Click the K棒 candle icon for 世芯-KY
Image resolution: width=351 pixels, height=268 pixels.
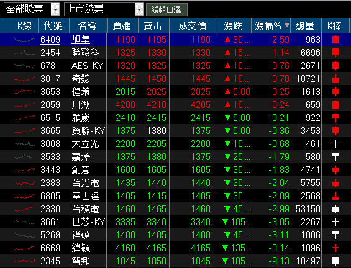pyautogui.click(x=335, y=222)
